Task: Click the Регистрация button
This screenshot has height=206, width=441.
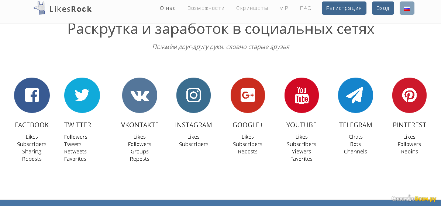Action: 344,8
